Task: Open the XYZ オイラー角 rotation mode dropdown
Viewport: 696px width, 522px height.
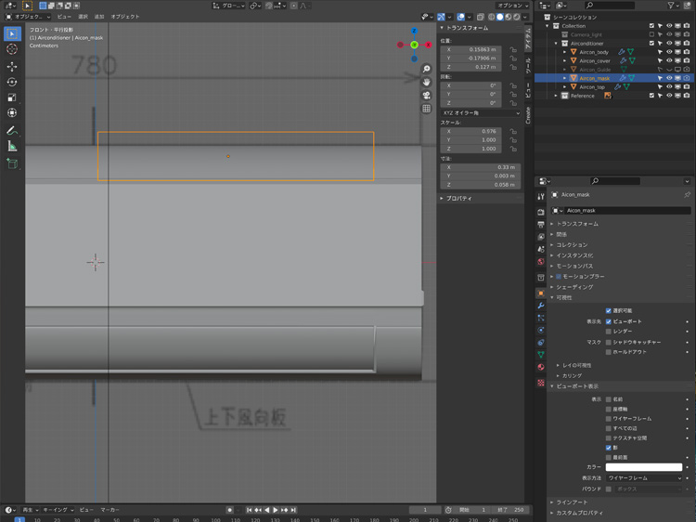Action: (480, 113)
